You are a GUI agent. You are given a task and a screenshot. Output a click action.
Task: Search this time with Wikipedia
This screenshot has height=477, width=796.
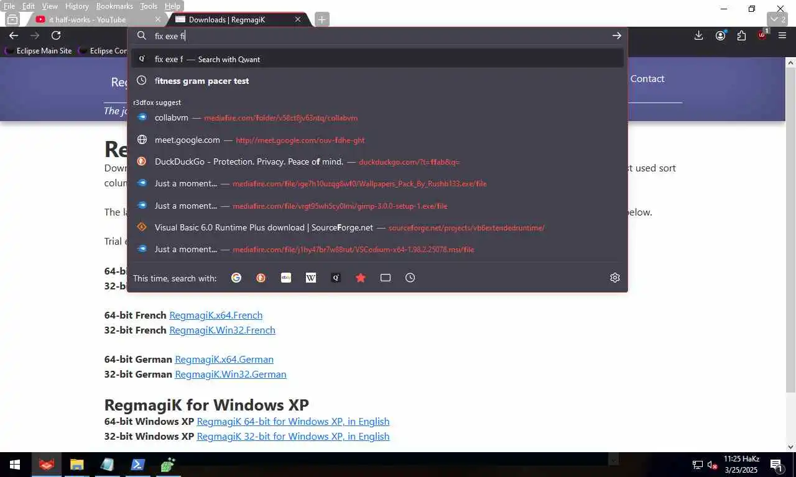pyautogui.click(x=311, y=278)
